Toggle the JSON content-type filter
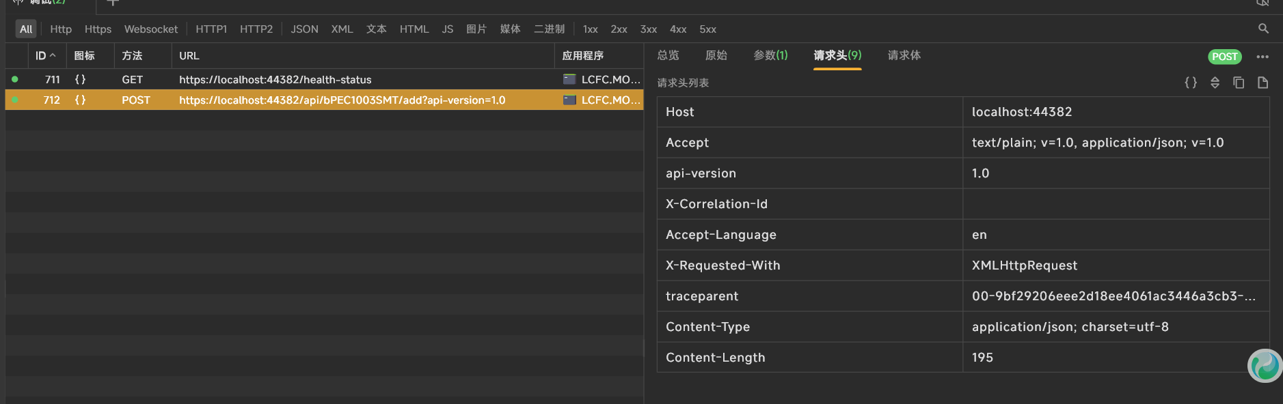 [x=304, y=29]
